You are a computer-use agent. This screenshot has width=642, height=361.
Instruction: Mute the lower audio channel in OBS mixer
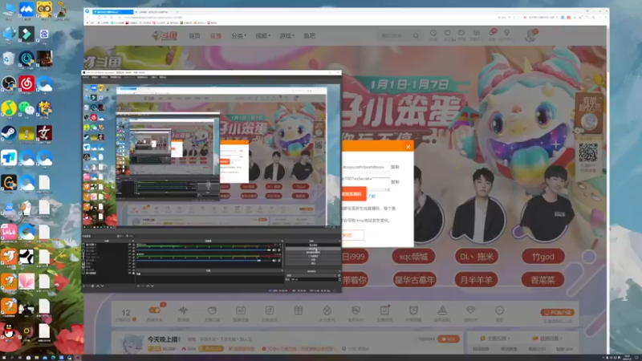click(x=274, y=260)
